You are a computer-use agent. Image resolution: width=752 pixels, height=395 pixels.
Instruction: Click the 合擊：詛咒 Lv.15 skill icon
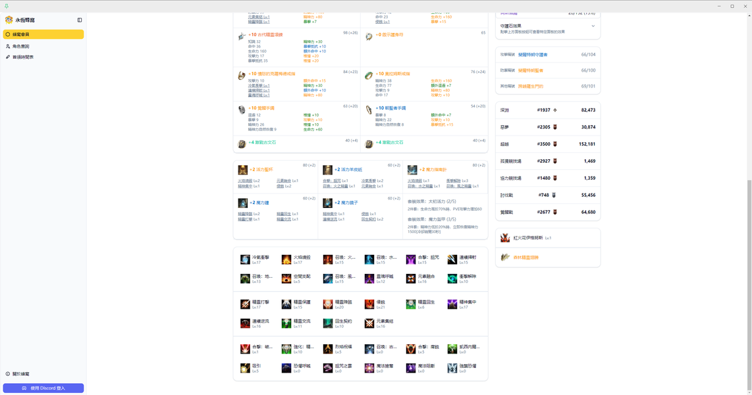[410, 260]
